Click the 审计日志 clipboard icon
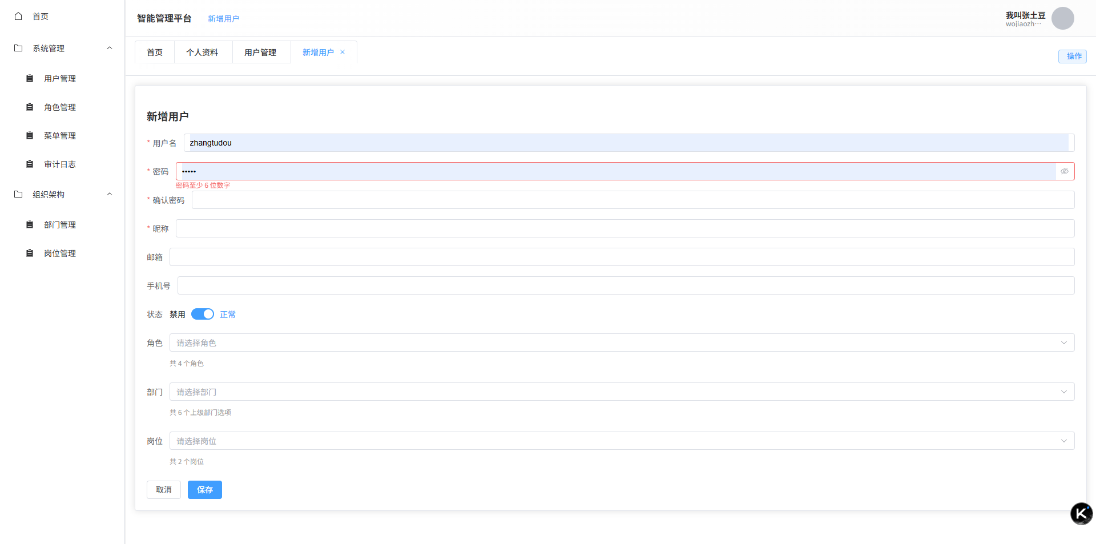 [30, 164]
